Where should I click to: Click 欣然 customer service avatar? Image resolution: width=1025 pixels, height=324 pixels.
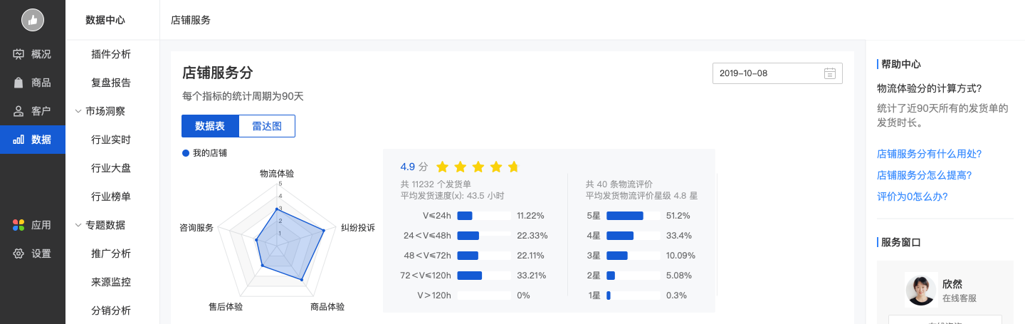tap(920, 291)
